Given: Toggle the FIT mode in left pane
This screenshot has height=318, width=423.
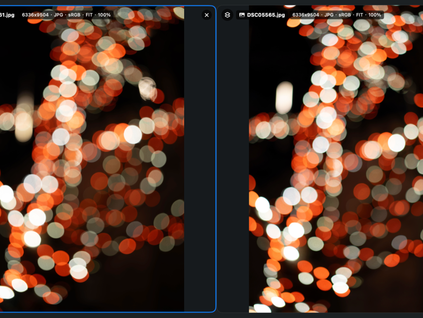Looking at the screenshot, I should 91,15.
